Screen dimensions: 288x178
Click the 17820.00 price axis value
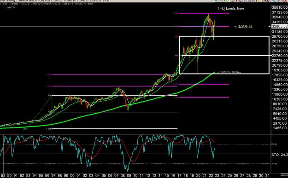point(280,75)
